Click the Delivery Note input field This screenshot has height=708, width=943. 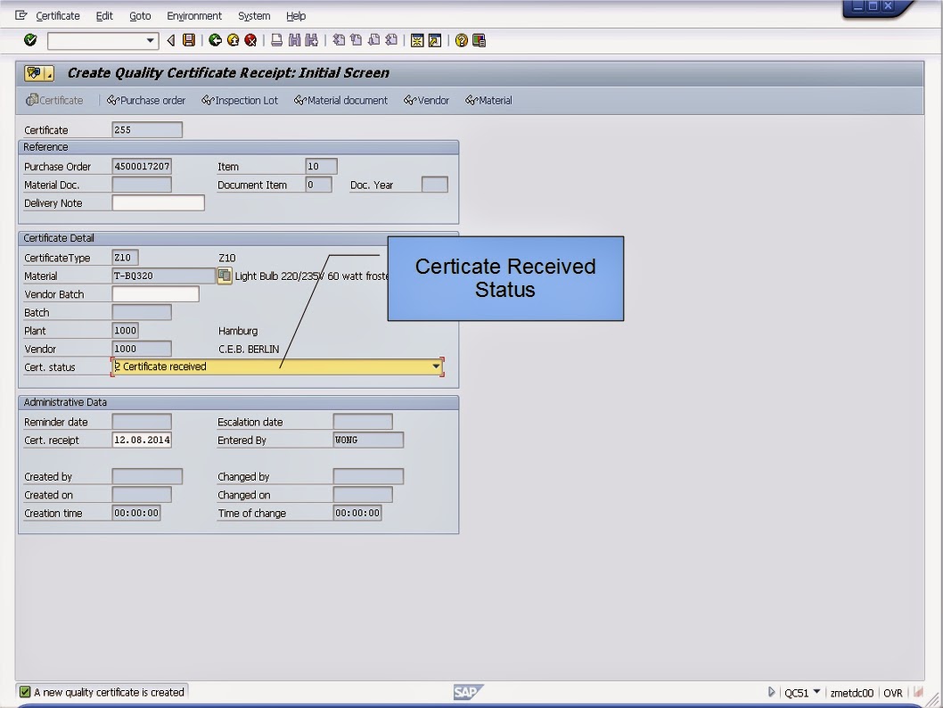tap(158, 203)
